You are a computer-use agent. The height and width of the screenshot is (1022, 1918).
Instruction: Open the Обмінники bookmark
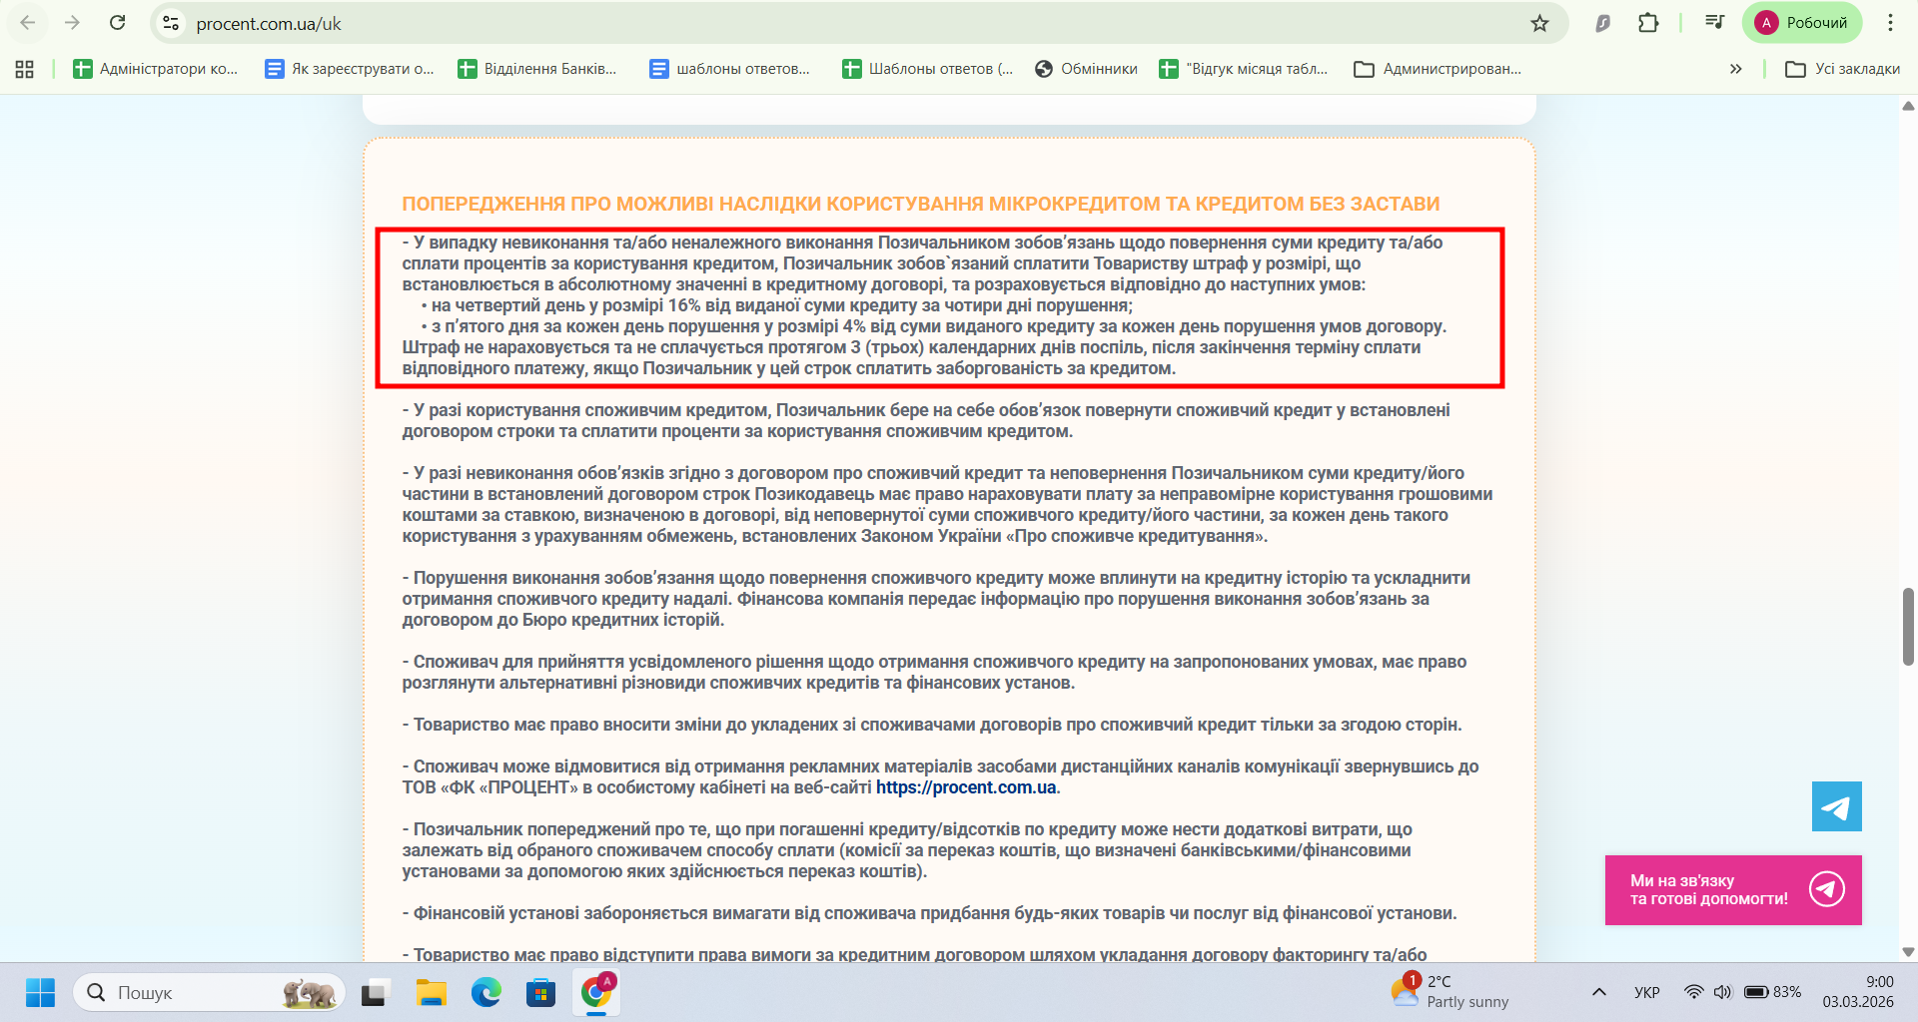coord(1086,69)
